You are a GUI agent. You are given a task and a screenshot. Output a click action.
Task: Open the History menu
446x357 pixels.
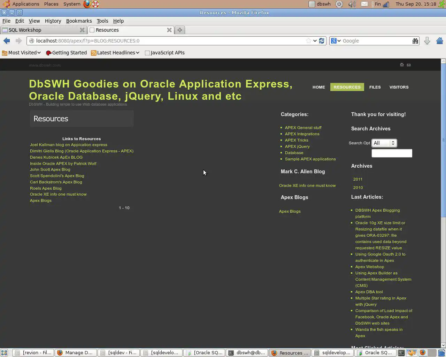coord(53,21)
